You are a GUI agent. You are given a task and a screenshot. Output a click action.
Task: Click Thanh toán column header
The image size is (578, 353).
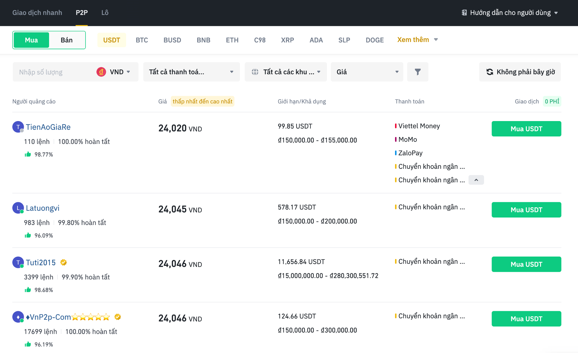tap(409, 101)
